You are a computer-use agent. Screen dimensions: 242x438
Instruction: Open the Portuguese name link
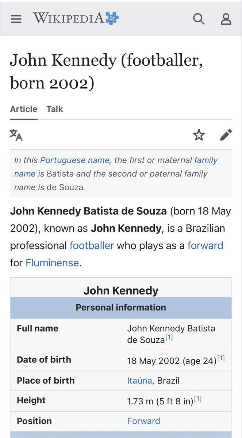pos(74,160)
